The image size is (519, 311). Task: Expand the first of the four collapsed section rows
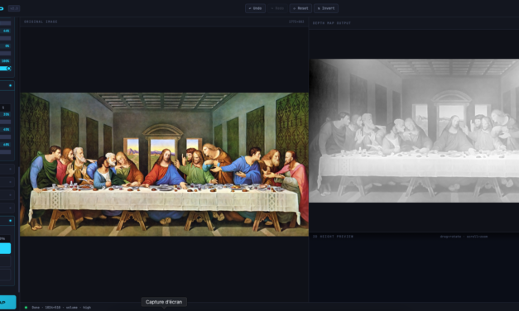(x=7, y=169)
